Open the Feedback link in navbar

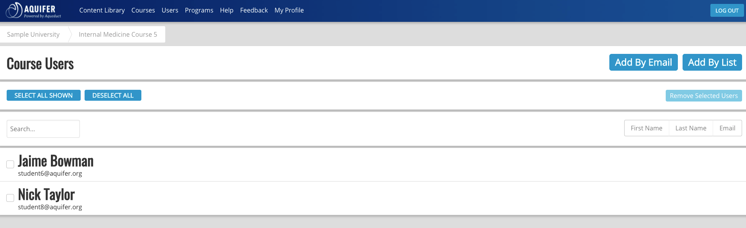point(254,10)
